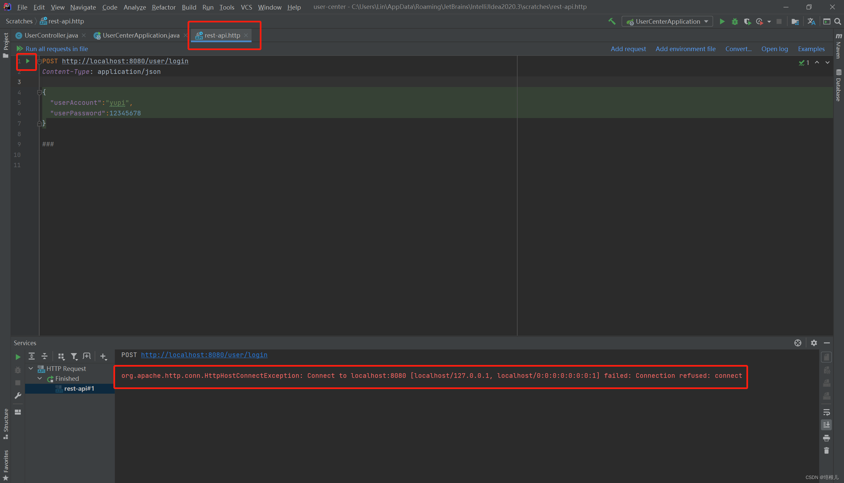Viewport: 844px width, 483px height.
Task: Collapse the Finished tree node
Action: 40,378
